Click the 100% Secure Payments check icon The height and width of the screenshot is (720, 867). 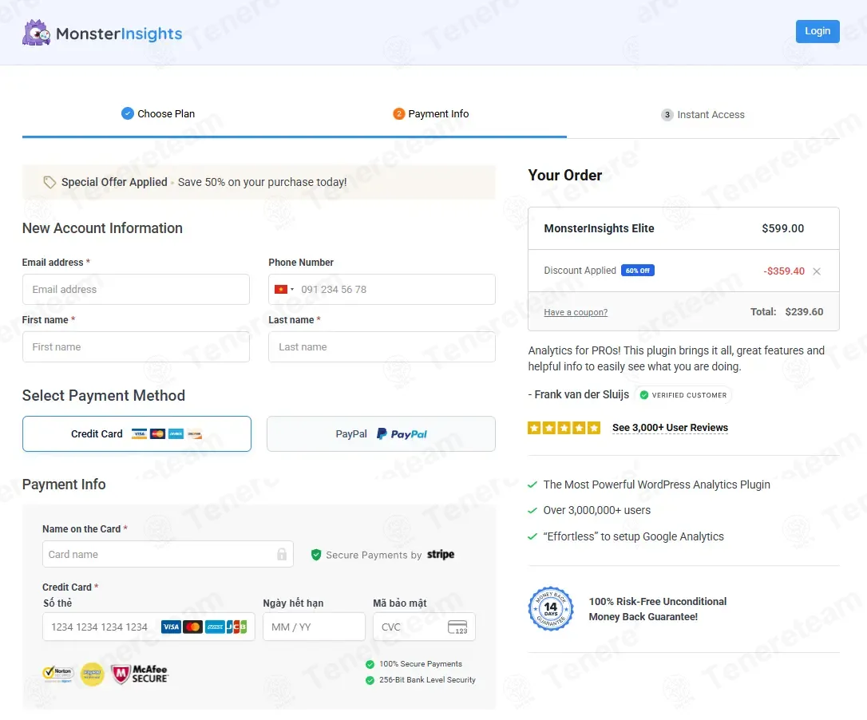tap(370, 664)
